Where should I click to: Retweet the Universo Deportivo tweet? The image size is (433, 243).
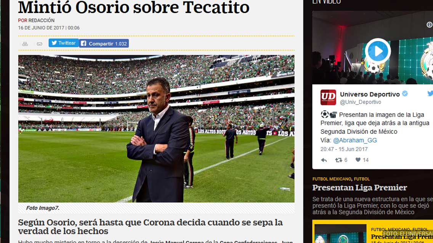point(341,160)
